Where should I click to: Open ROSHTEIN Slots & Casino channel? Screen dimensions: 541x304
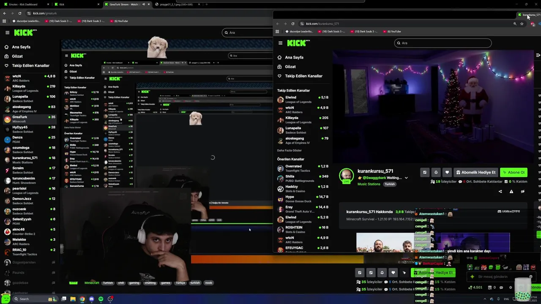[303, 230]
